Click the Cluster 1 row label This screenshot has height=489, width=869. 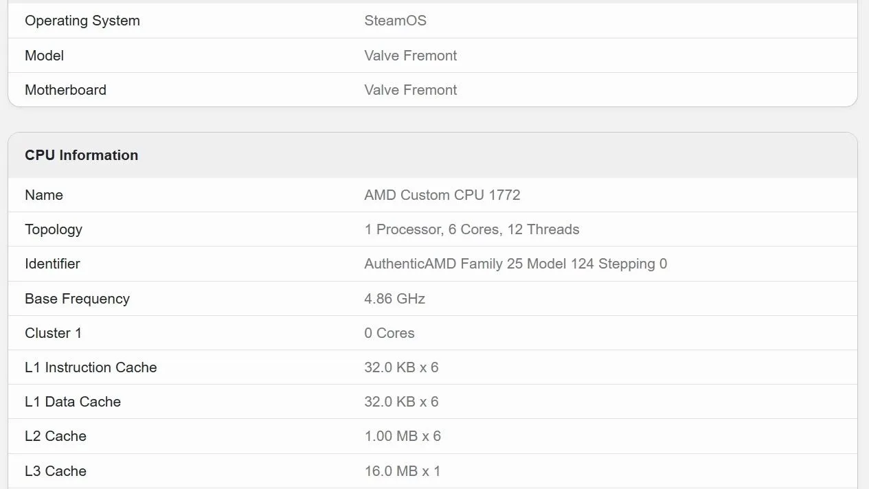53,333
